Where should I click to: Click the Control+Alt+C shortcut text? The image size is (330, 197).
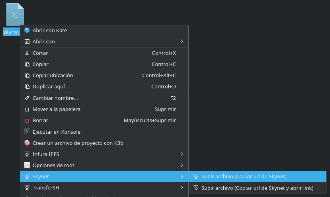pyautogui.click(x=159, y=75)
